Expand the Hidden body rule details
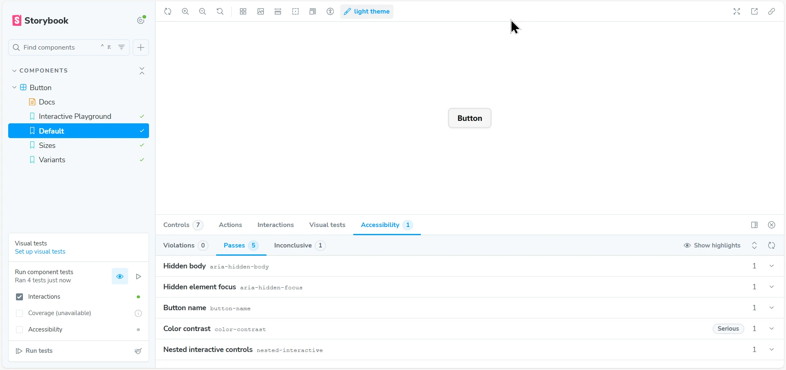 tap(772, 266)
